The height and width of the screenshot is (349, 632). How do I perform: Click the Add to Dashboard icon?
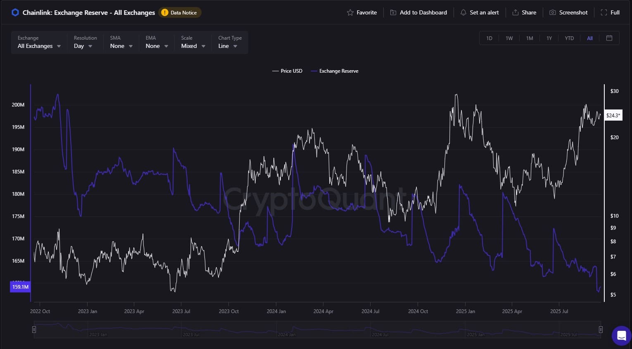(x=393, y=12)
